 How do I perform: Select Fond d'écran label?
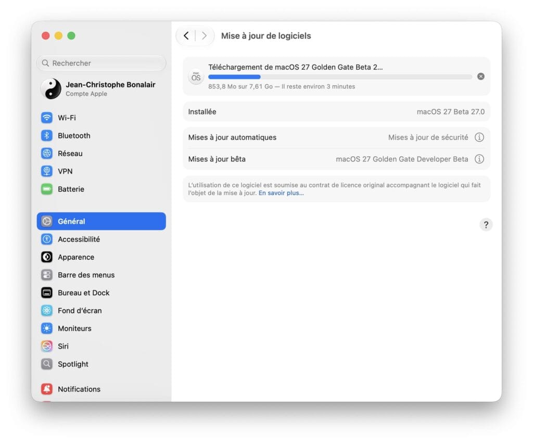tap(80, 311)
